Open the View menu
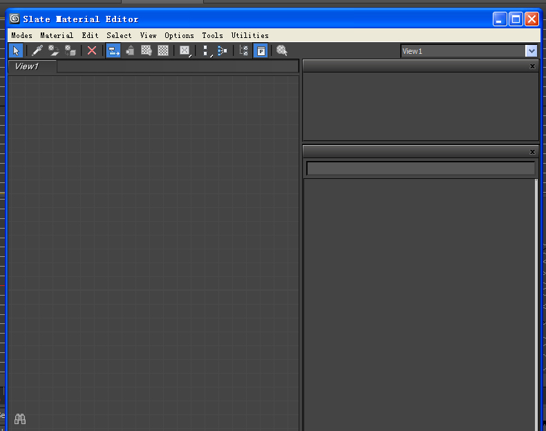546x431 pixels. coord(149,35)
